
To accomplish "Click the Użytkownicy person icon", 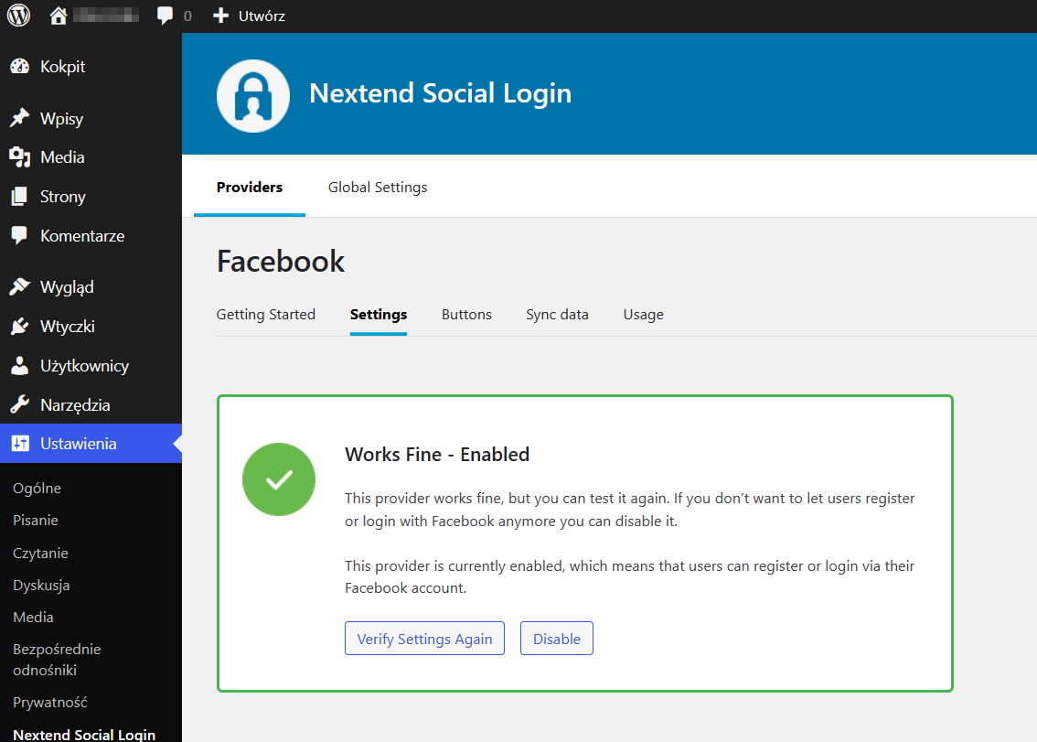I will coord(20,365).
